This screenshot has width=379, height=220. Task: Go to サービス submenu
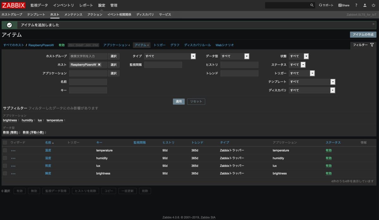pyautogui.click(x=165, y=15)
